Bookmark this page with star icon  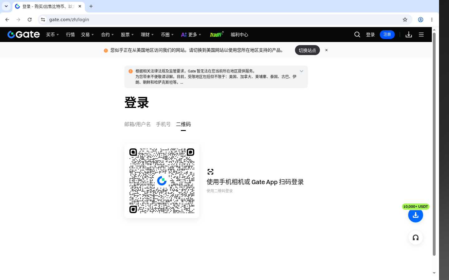pos(405,20)
